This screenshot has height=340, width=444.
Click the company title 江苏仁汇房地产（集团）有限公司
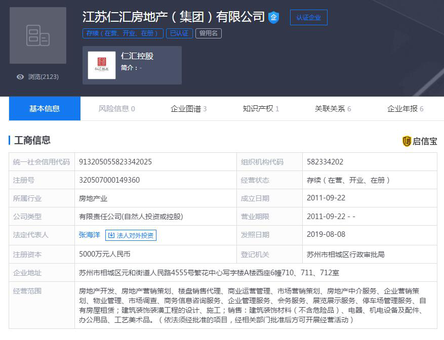pyautogui.click(x=173, y=17)
